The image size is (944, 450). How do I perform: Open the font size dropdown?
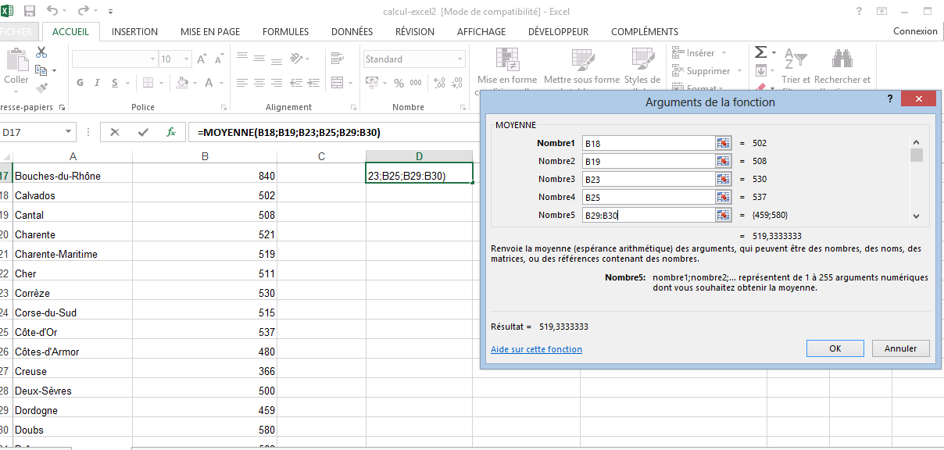pos(184,59)
